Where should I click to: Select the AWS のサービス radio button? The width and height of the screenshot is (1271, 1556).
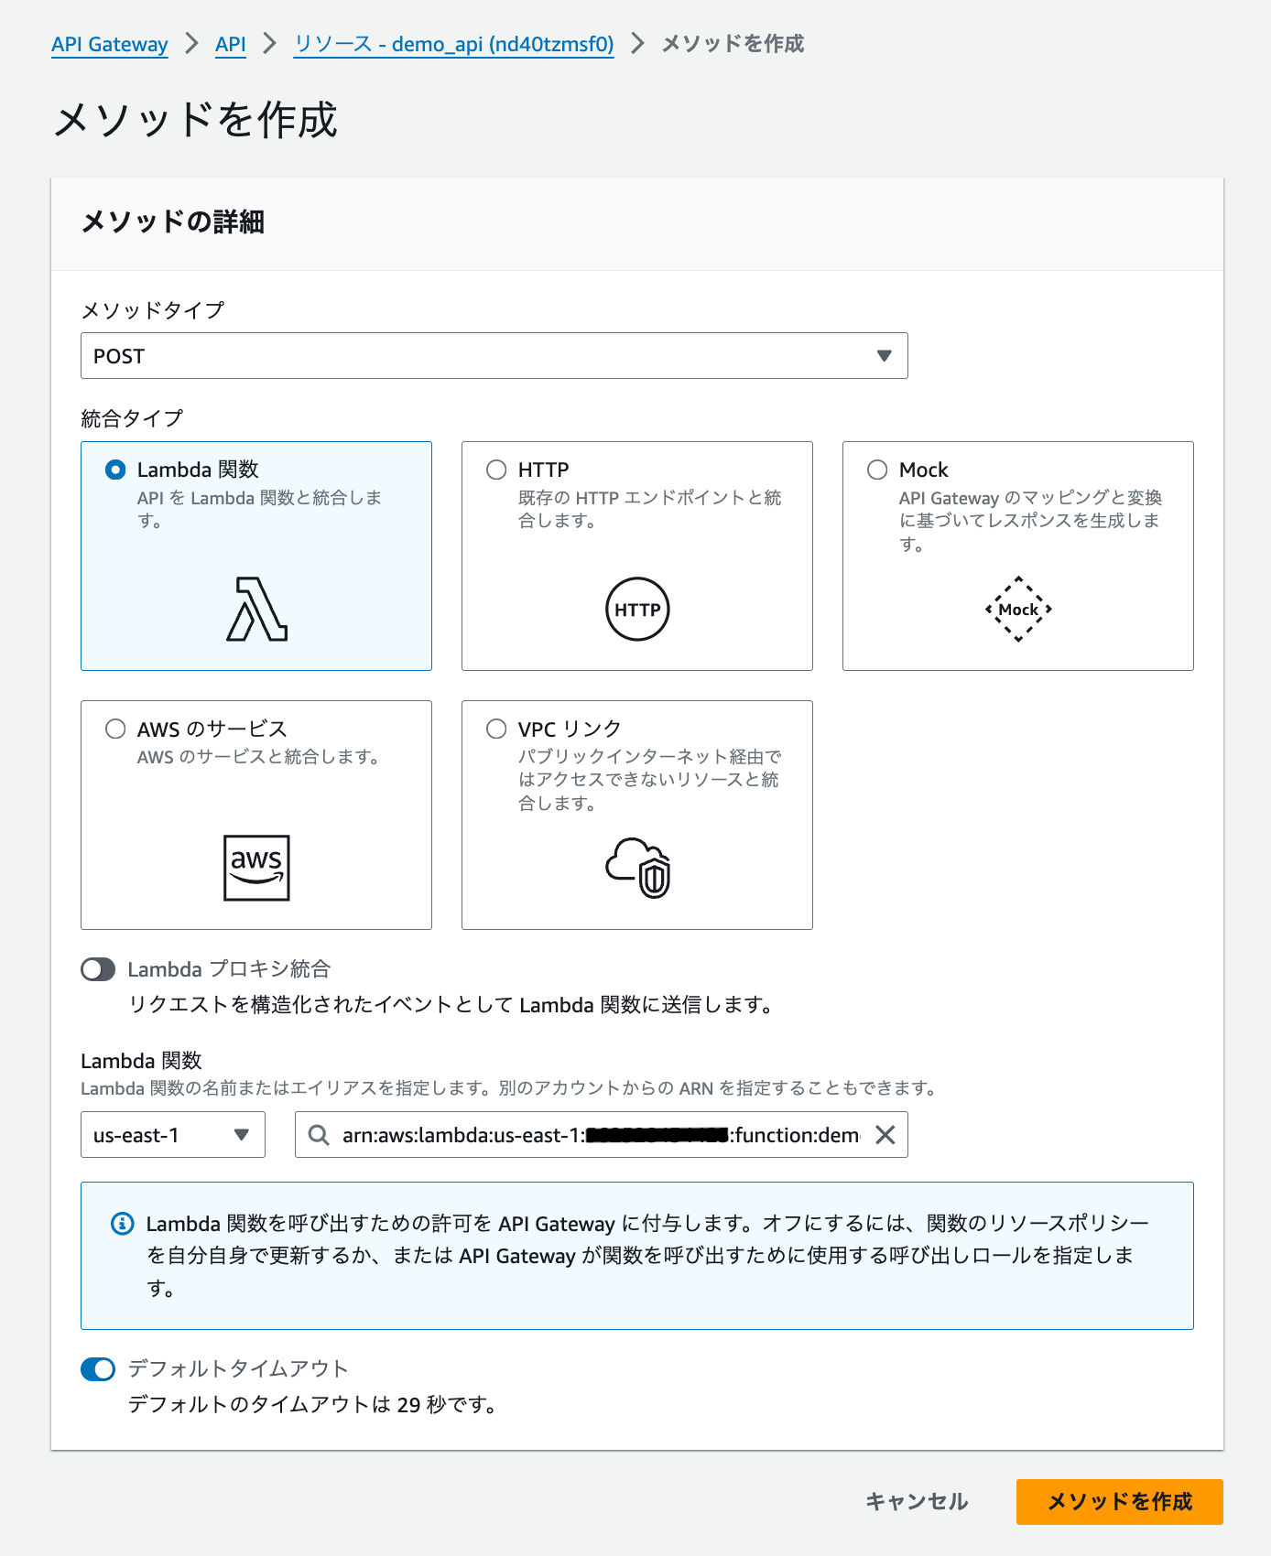pos(115,729)
